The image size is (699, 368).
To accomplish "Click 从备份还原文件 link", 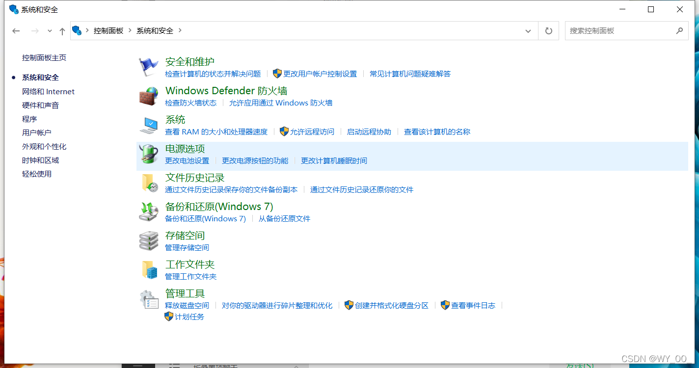I will [285, 218].
